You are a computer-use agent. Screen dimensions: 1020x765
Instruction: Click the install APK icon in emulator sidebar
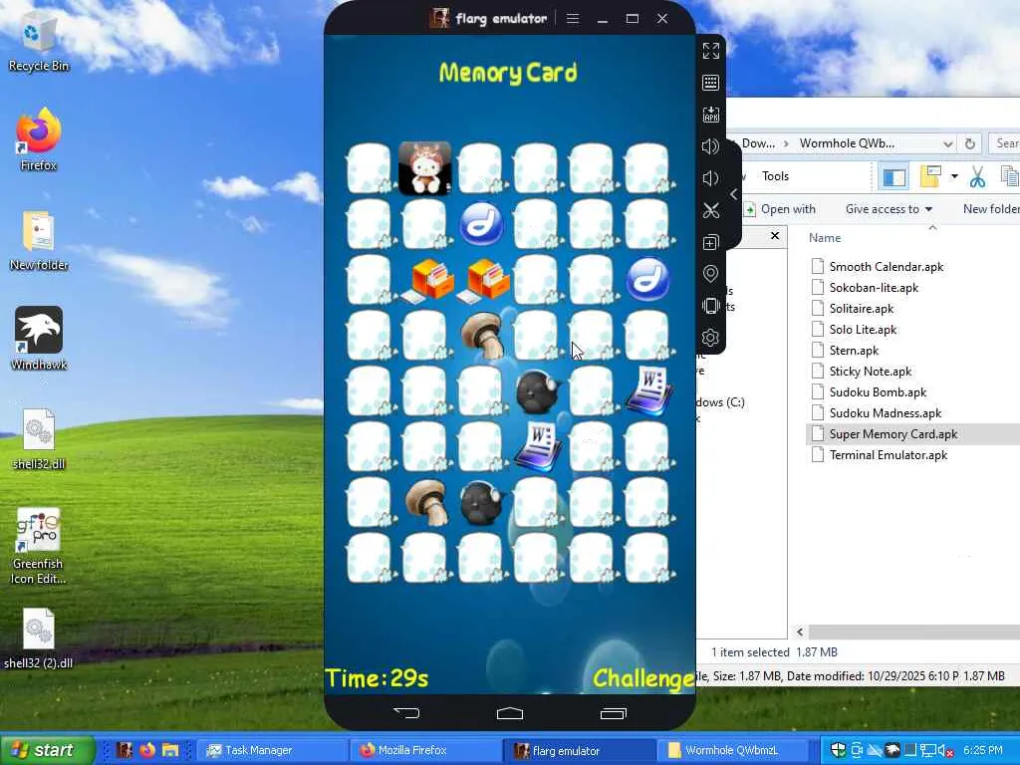coord(711,115)
